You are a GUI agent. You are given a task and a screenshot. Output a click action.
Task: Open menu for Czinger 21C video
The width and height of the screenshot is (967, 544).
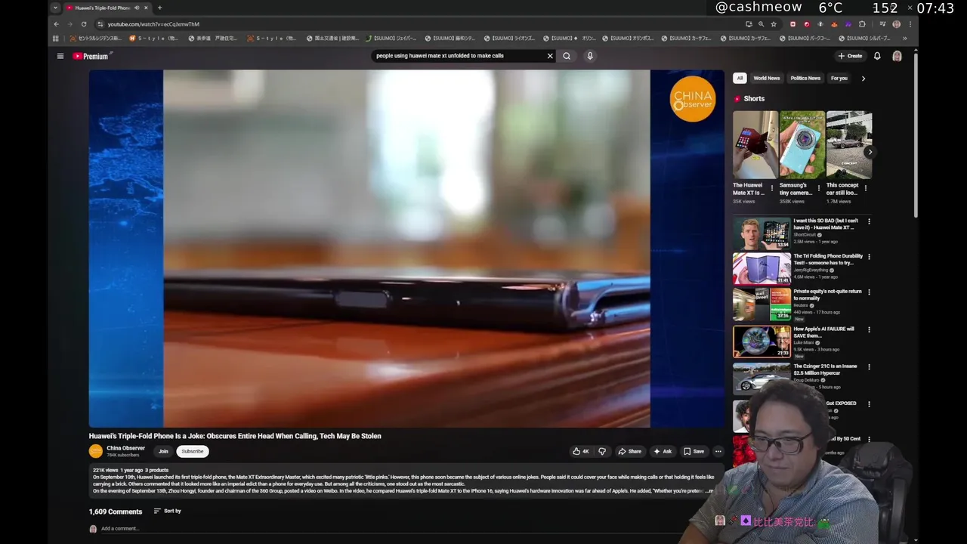point(869,366)
